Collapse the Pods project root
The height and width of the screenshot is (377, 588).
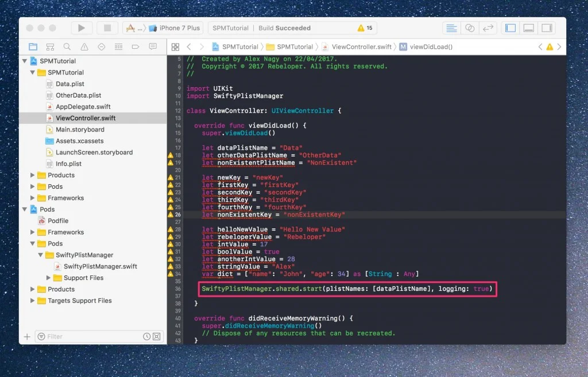(x=24, y=209)
